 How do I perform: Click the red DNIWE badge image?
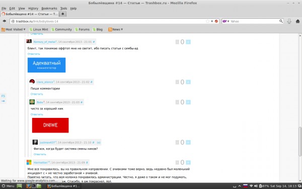[50, 125]
